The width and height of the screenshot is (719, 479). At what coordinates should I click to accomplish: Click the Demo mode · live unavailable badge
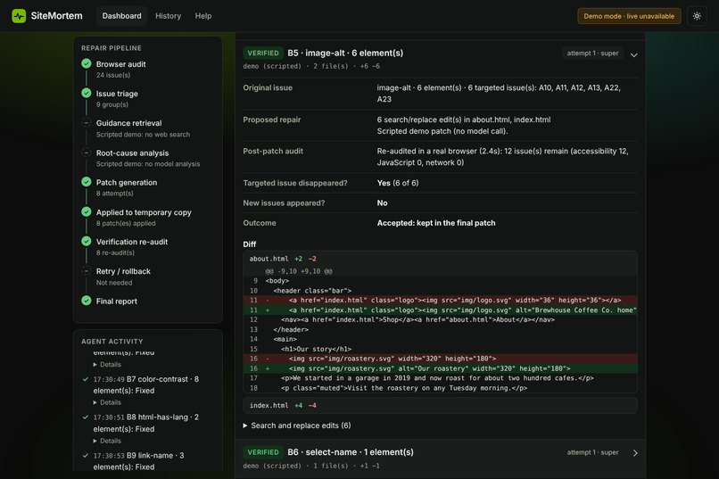(x=629, y=16)
